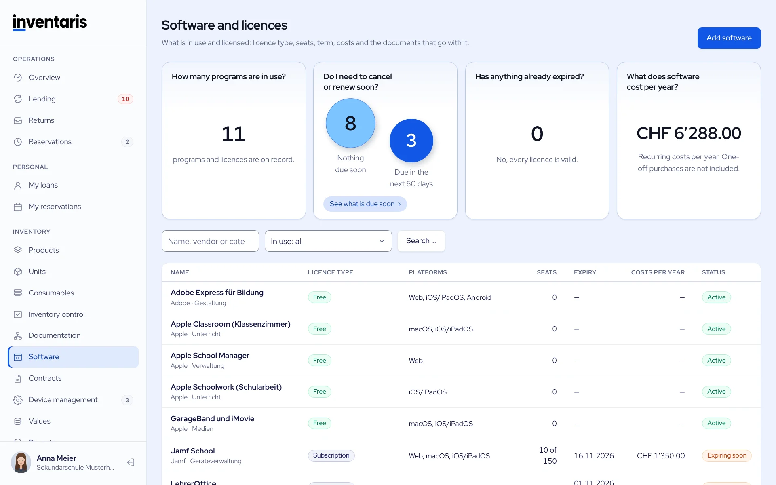Click the Documentation network icon
The image size is (776, 485).
[18, 335]
